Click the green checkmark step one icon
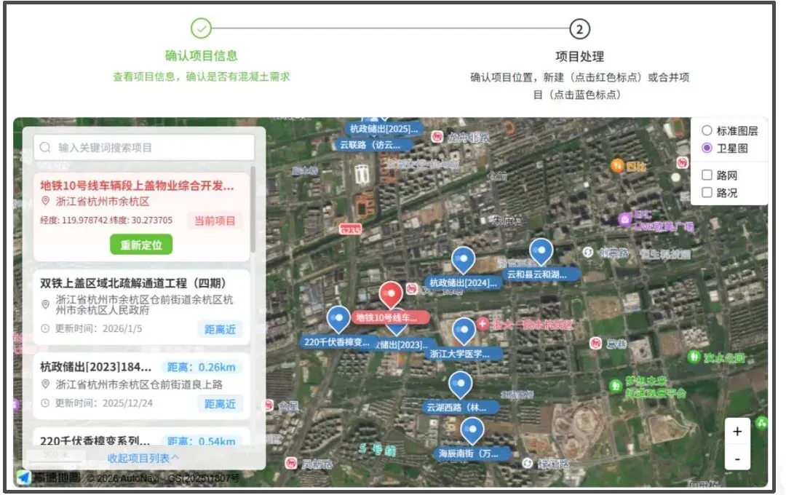This screenshot has width=786, height=495. pyautogui.click(x=201, y=28)
